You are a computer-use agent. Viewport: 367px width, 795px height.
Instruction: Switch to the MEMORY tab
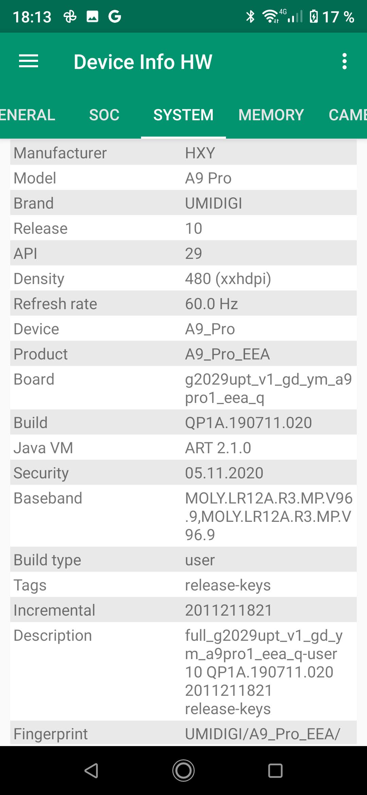271,115
